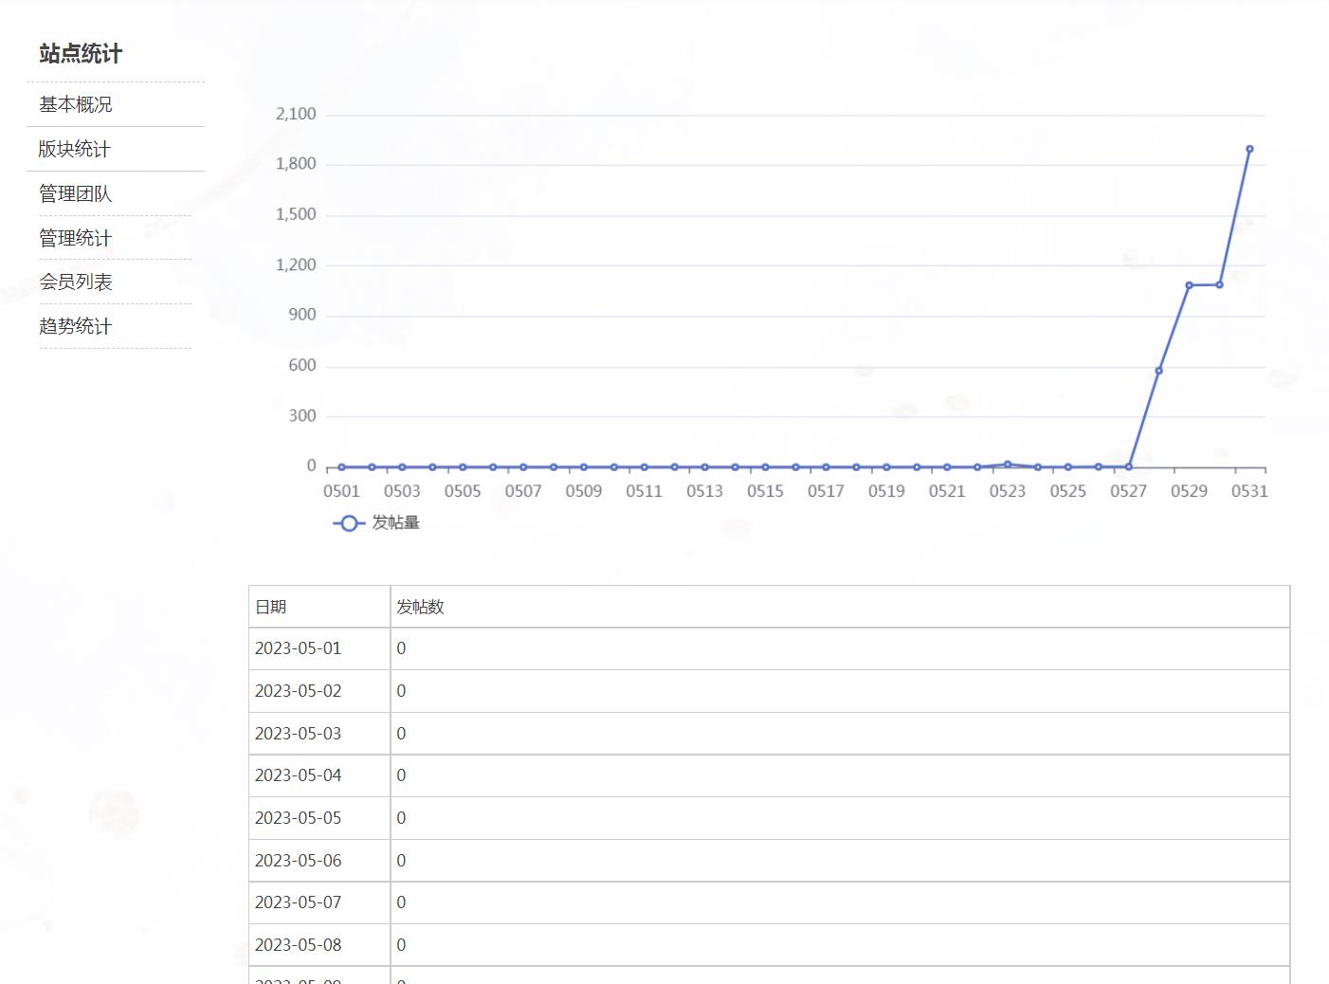Viewport: 1329px width, 984px height.
Task: Select the 2023-05-01 table row date
Action: coord(298,648)
